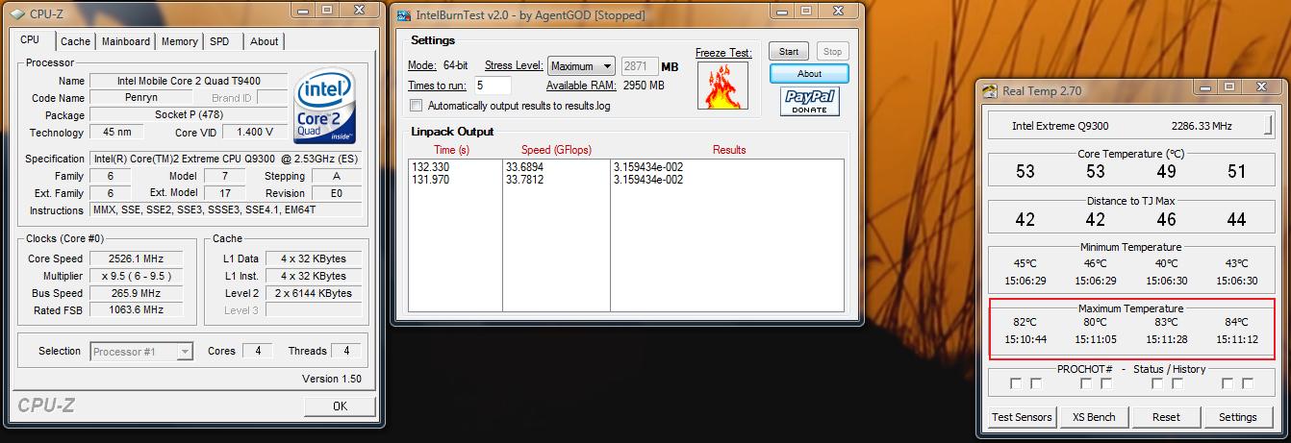The image size is (1291, 443).
Task: Click the 40°C minimum temperature reading
Action: click(x=1166, y=262)
